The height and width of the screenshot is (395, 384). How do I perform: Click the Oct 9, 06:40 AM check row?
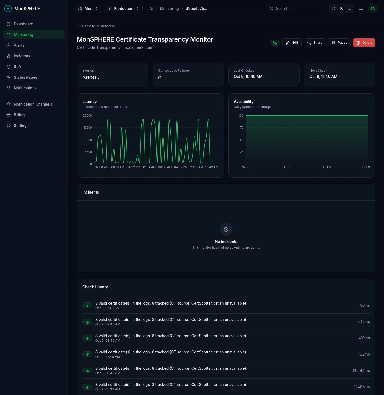coord(226,370)
